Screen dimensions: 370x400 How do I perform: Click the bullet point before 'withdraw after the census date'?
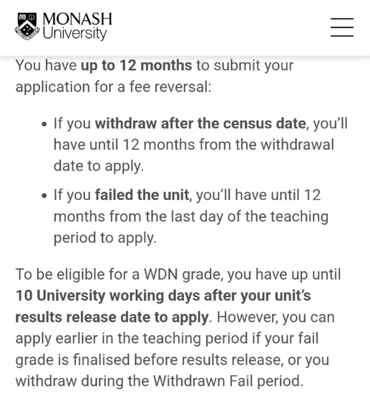pyautogui.click(x=44, y=124)
